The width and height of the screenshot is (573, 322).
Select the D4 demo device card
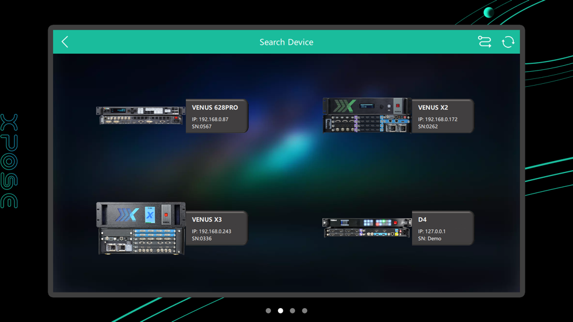pyautogui.click(x=443, y=228)
